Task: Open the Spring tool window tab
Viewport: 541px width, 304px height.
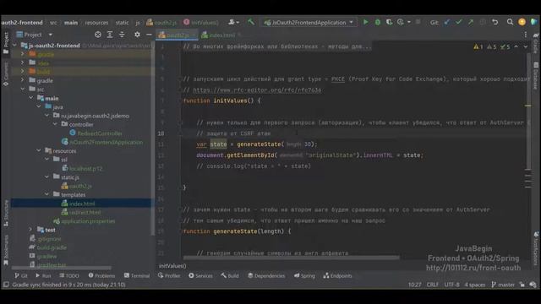Action: tap(304, 276)
